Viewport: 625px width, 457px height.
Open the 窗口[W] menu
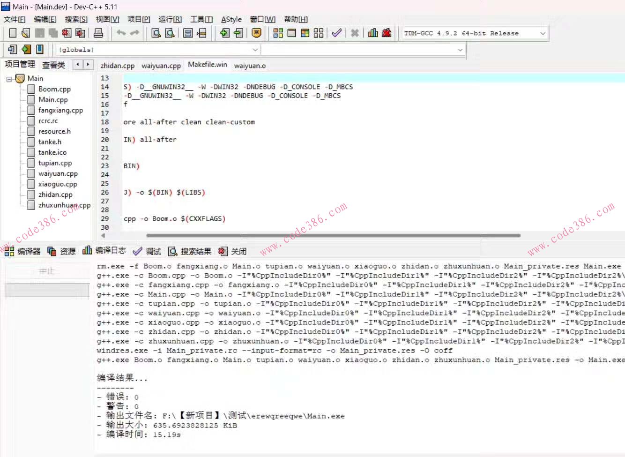(262, 19)
